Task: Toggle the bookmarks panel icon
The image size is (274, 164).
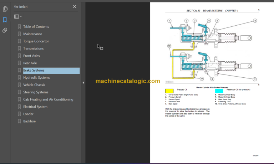Action: tap(5, 20)
